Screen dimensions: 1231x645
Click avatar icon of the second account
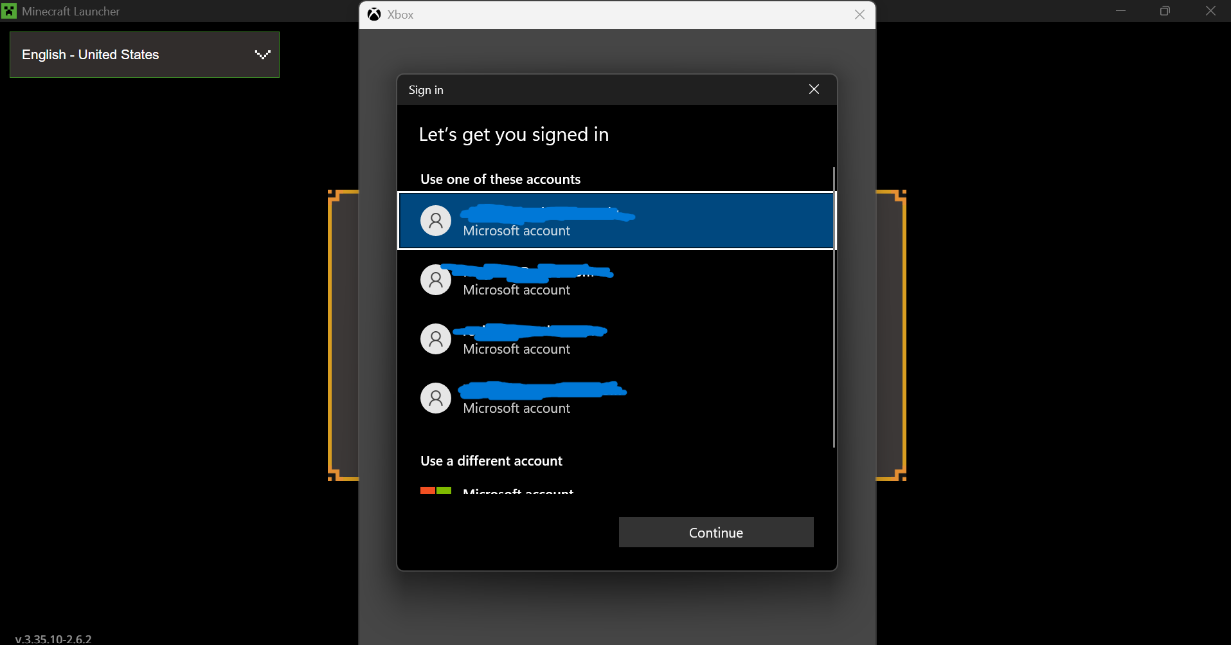[436, 280]
